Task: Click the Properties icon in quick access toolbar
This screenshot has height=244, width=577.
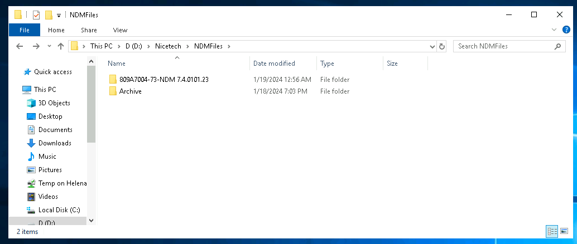Action: pos(36,14)
